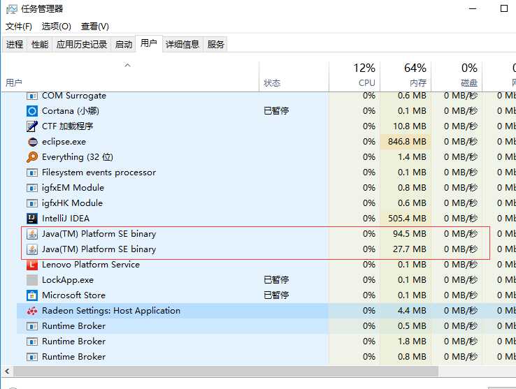516x389 pixels.
Task: Click the IntelliJ IDEA icon
Action: pyautogui.click(x=32, y=219)
